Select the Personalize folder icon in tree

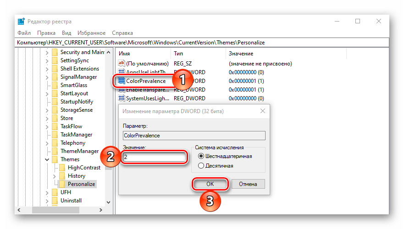[x=62, y=184]
